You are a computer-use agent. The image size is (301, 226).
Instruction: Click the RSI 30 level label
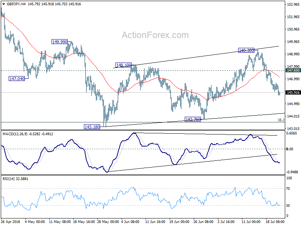[288, 206]
